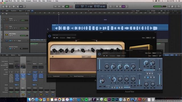Open the Mixer Options menu
This screenshot has height=102, width=182.
[13, 55]
